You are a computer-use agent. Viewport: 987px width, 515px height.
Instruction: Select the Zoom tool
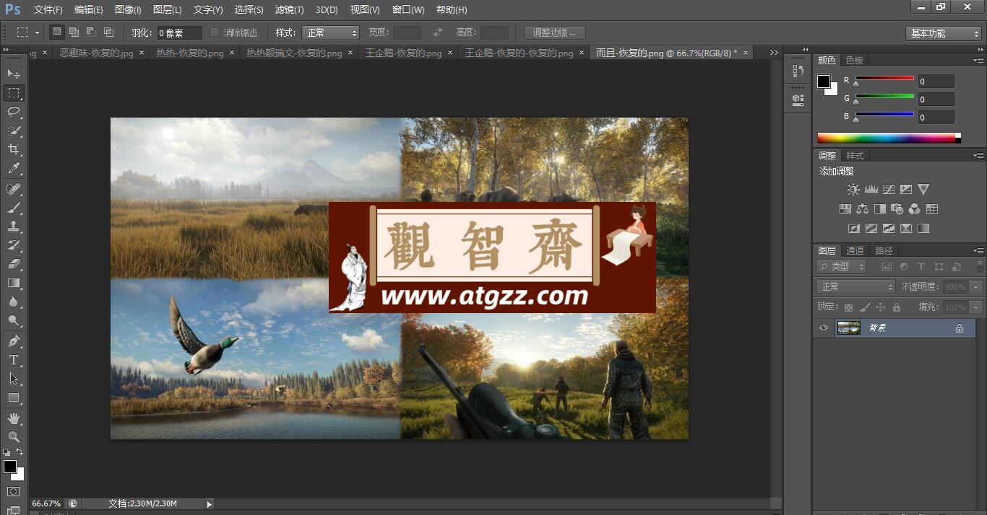tap(14, 436)
